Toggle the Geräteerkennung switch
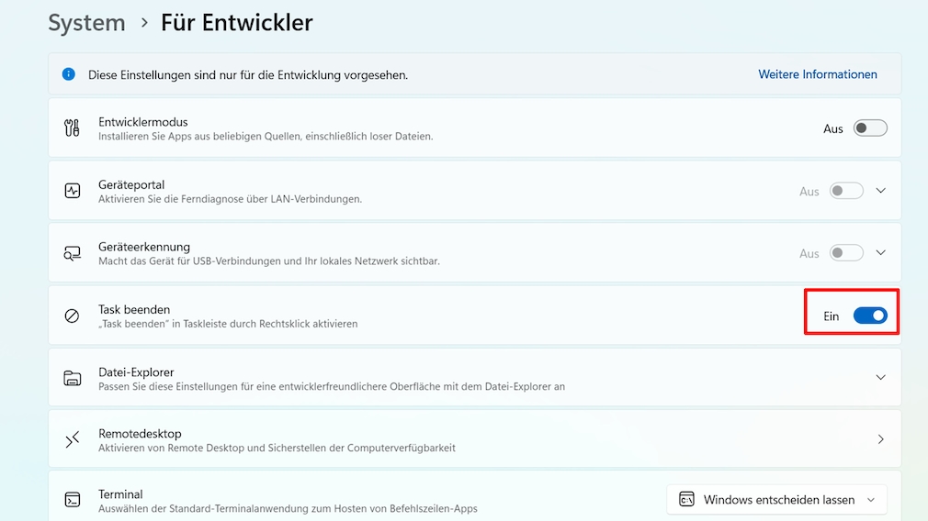This screenshot has width=928, height=521. pyautogui.click(x=846, y=253)
